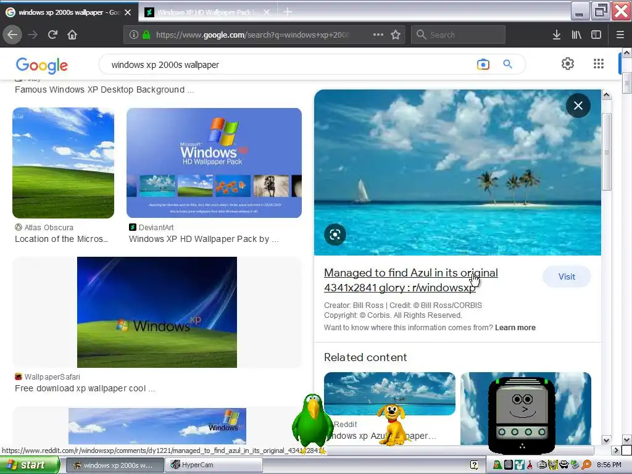The image size is (632, 474).
Task: Click the gray robot face character
Action: tap(522, 414)
